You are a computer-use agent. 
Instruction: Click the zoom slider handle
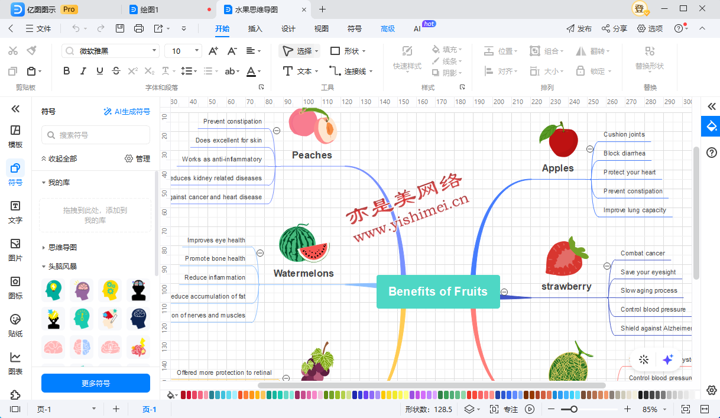[x=573, y=409]
